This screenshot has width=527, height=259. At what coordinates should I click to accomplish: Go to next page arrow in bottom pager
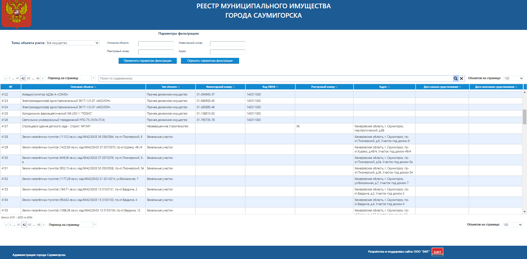pos(44,225)
